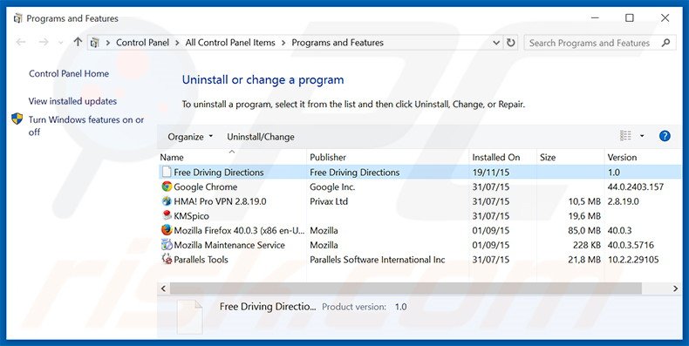Close the Programs and Features window

click(x=665, y=18)
